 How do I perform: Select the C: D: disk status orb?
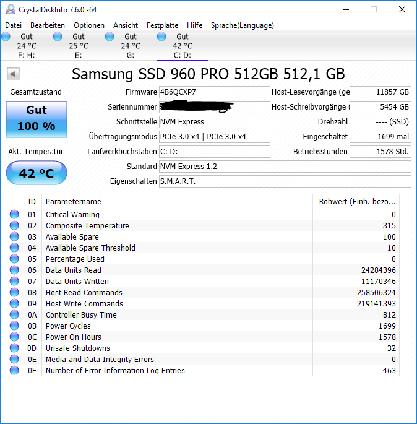(x=161, y=37)
